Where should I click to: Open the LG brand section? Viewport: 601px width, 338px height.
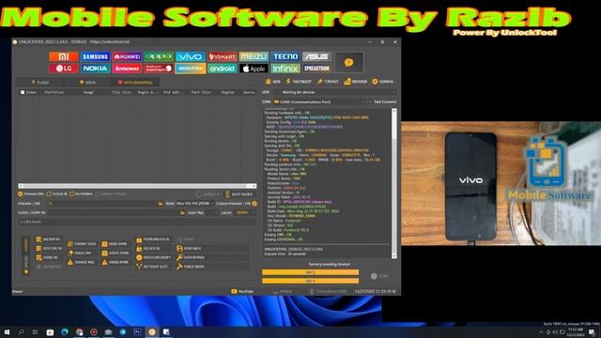64,69
